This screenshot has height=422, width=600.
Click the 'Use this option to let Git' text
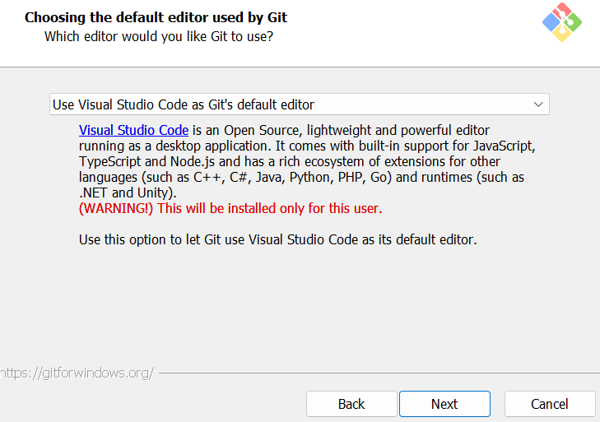[x=278, y=240]
